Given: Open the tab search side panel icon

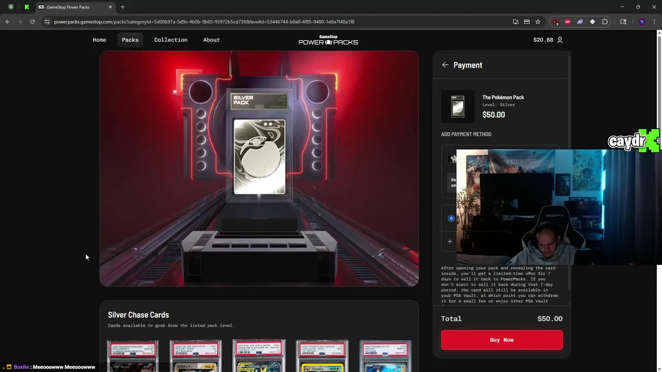Looking at the screenshot, I should 623,22.
